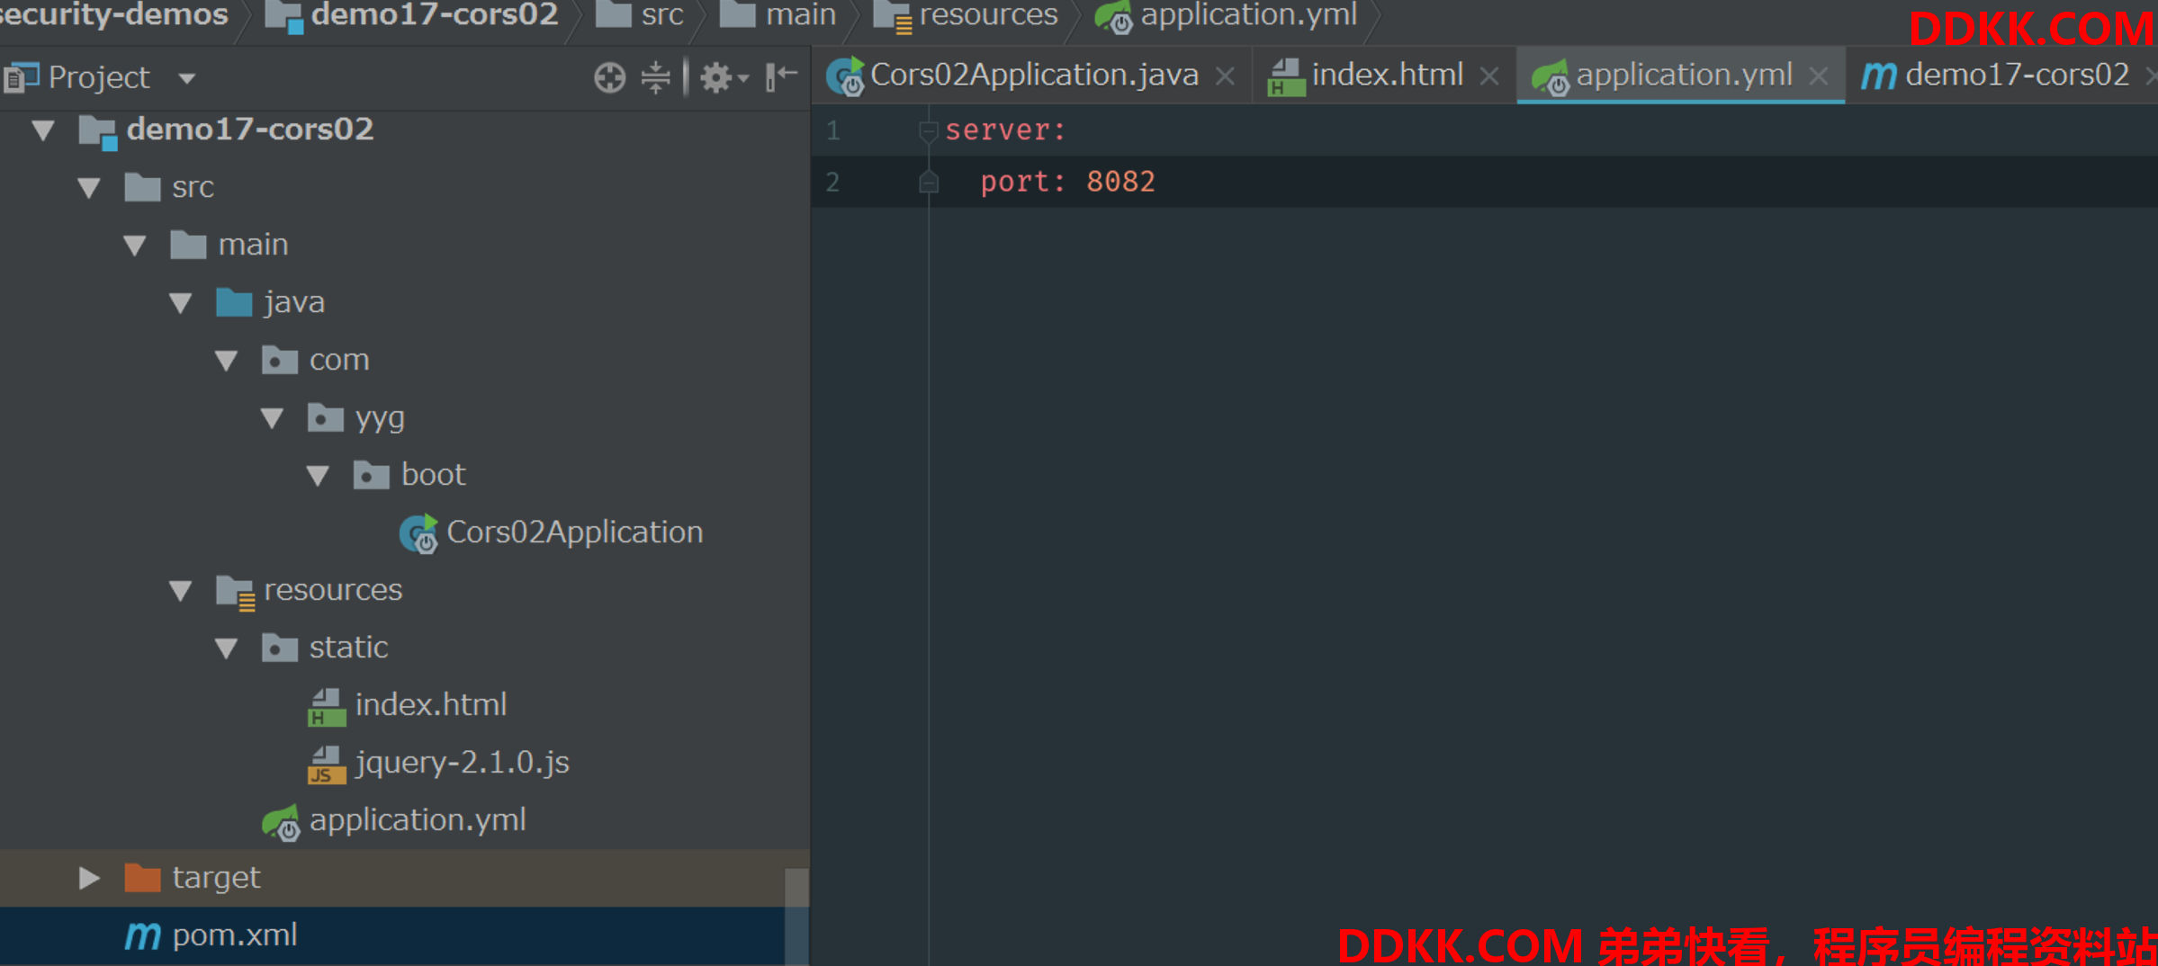This screenshot has width=2158, height=966.
Task: Collapse the main folder arrow
Action: pyautogui.click(x=134, y=246)
